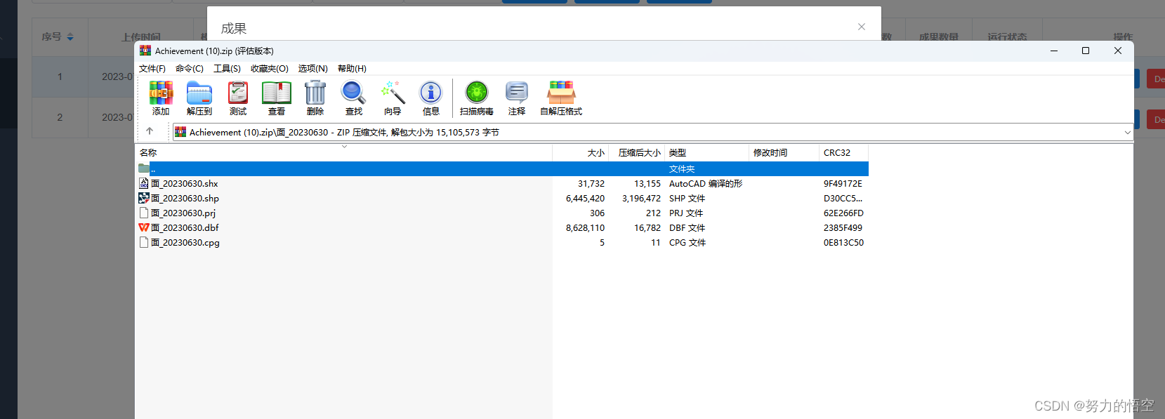
Task: Open the 收藏夹(O) menu
Action: (x=270, y=69)
